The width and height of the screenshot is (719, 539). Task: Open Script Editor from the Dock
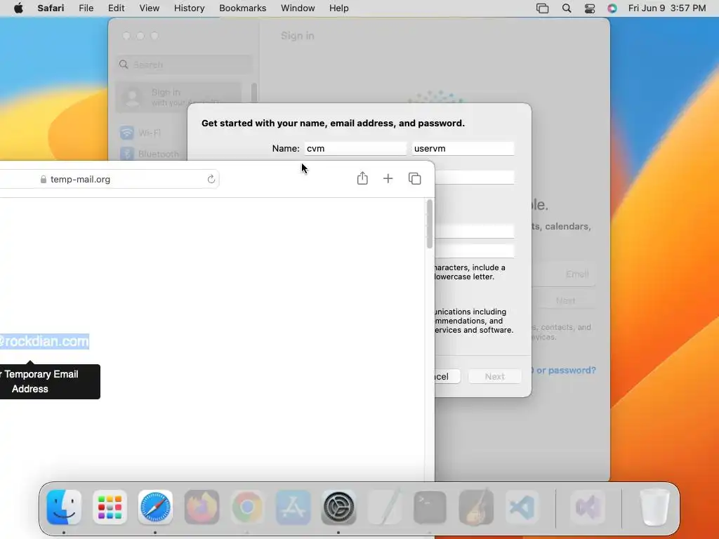point(384,507)
